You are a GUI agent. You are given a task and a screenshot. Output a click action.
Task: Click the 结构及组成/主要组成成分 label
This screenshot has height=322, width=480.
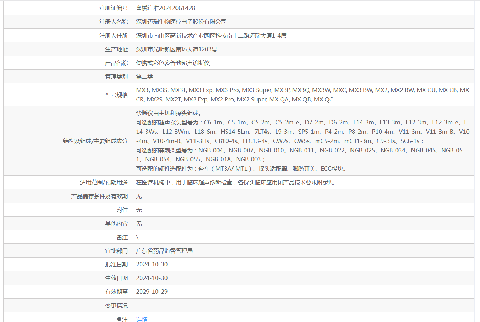pos(95,141)
